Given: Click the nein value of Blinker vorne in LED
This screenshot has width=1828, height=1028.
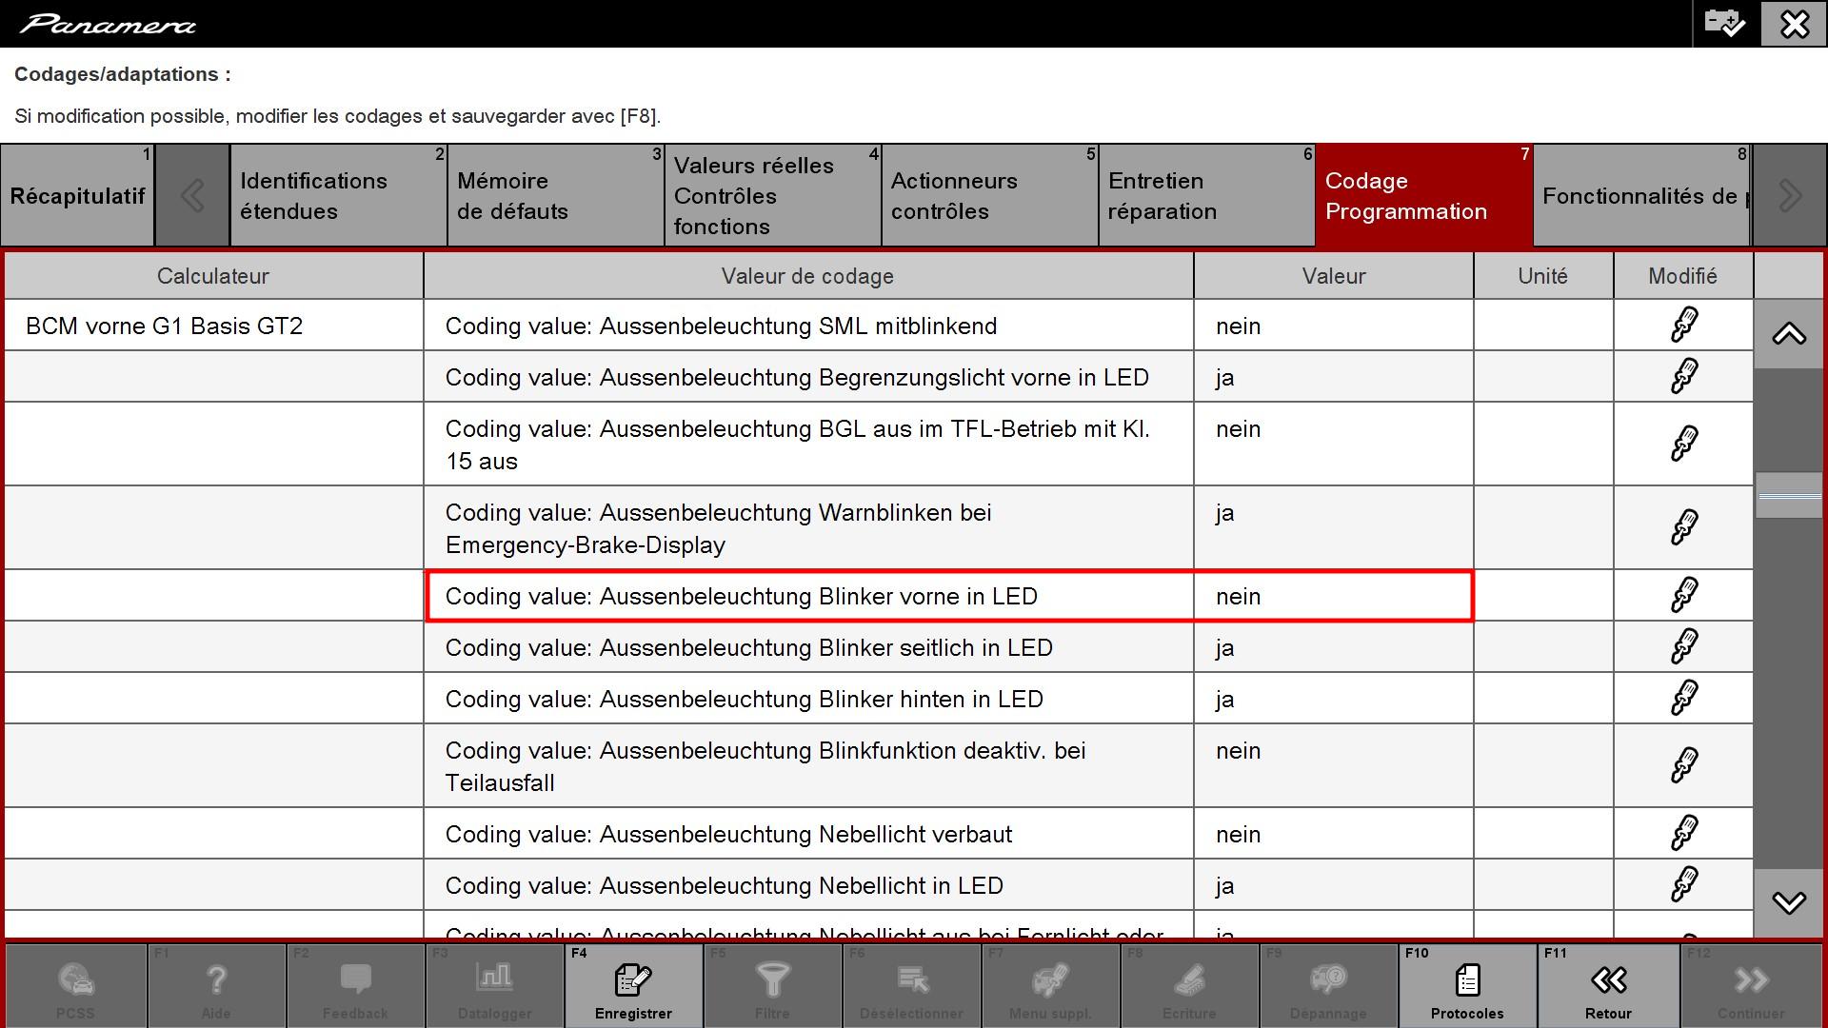Looking at the screenshot, I should coord(1333,596).
